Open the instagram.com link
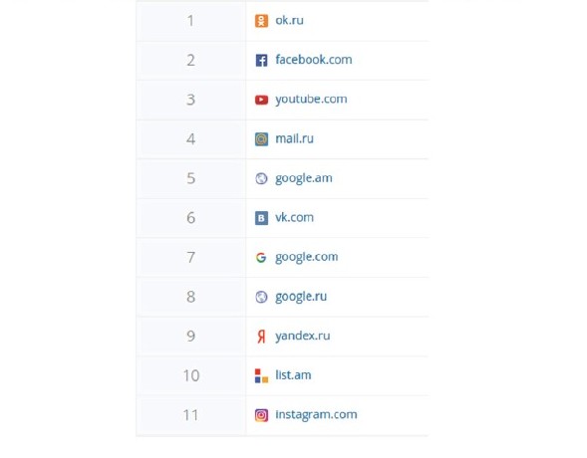 316,415
